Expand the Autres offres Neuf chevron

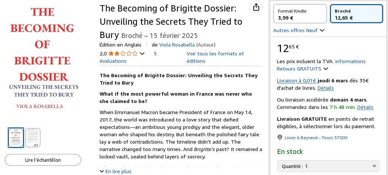coord(322,30)
